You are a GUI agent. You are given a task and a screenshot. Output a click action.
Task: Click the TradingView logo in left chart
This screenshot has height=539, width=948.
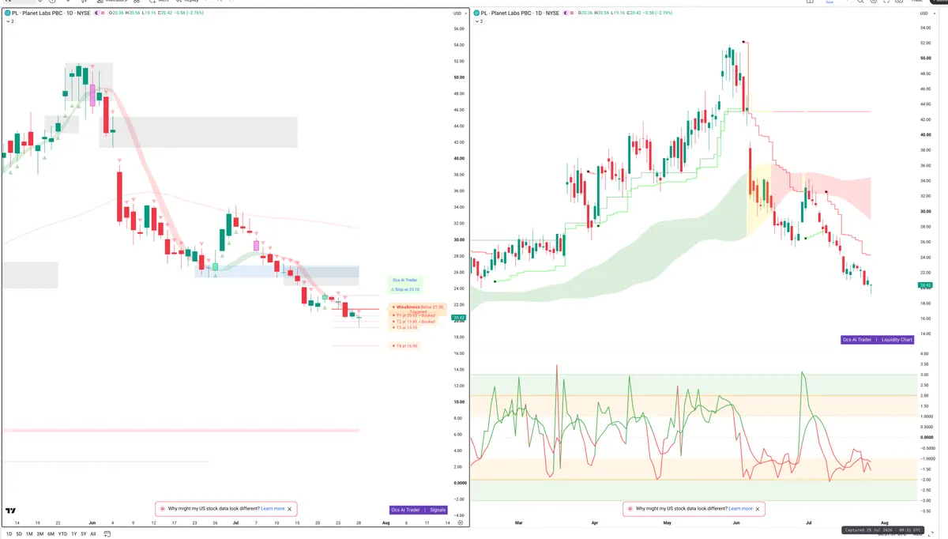[10, 511]
